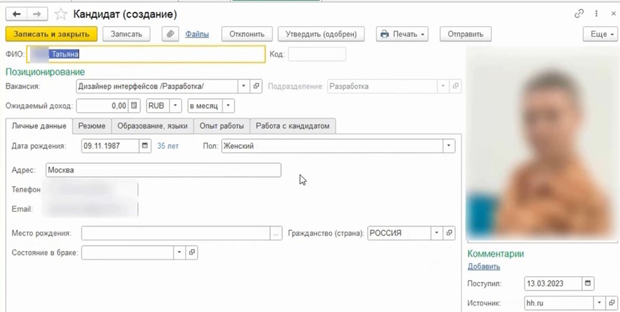The height and width of the screenshot is (312, 620).
Task: Click the Адрес field containing Москва
Action: point(163,170)
